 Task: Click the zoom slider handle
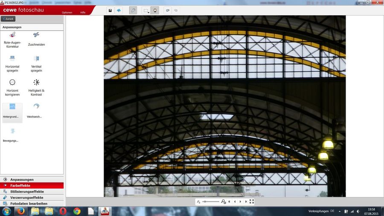(x=205, y=201)
